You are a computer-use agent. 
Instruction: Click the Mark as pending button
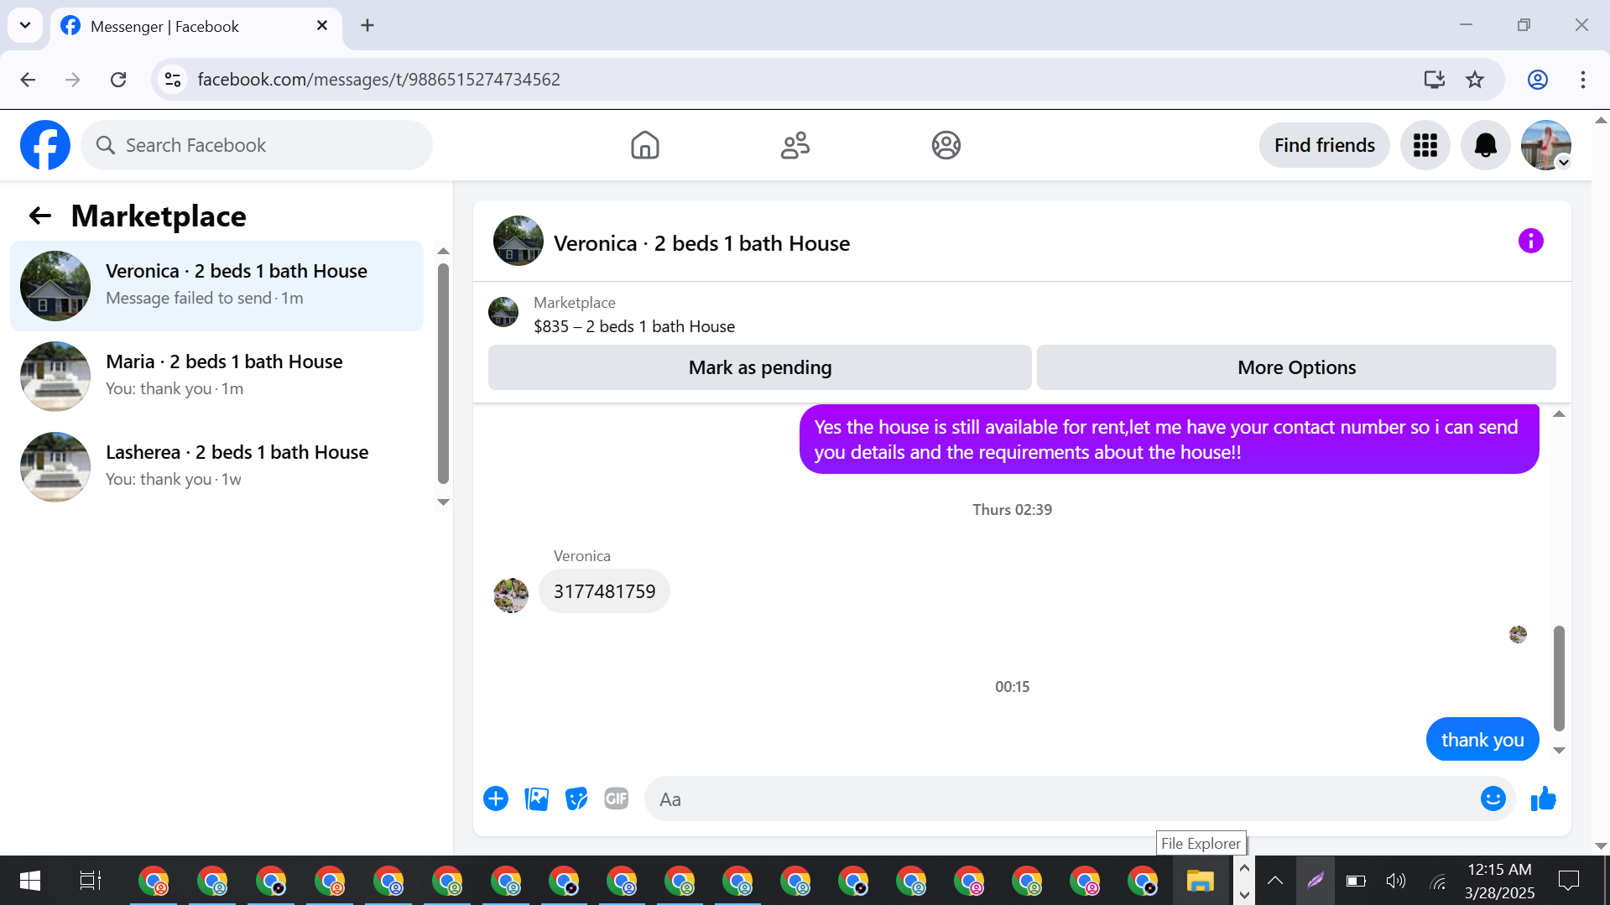[759, 367]
